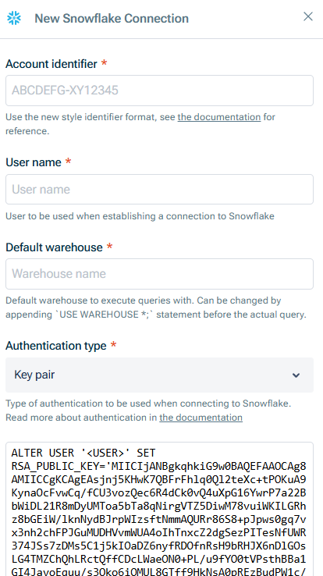Open the account identifier documentation link
The height and width of the screenshot is (576, 323).
pyautogui.click(x=219, y=117)
